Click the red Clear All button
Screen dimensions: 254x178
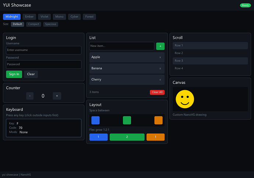click(x=157, y=92)
